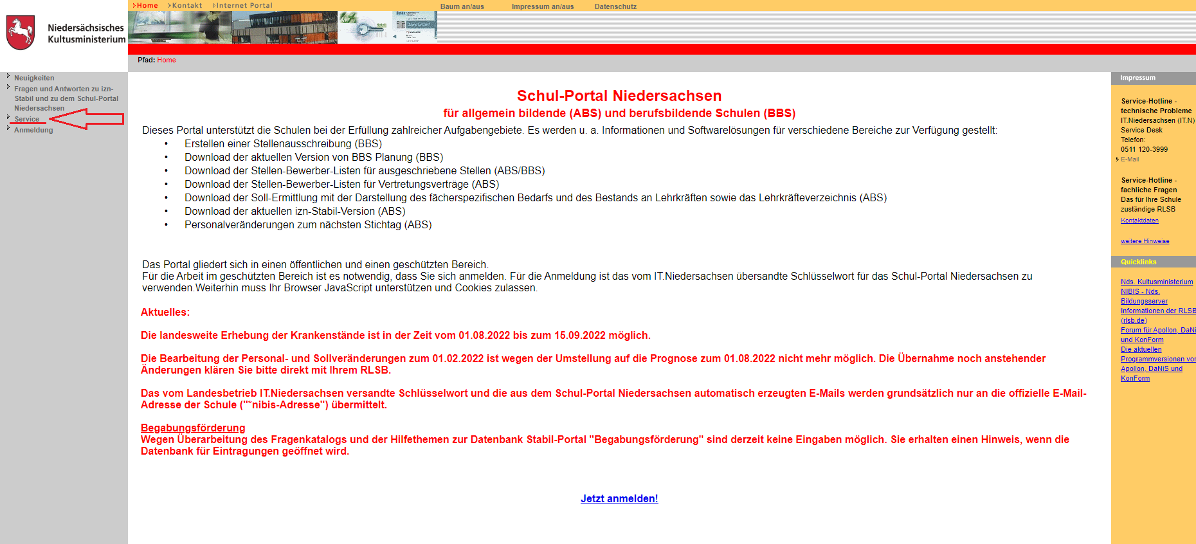Go to Home in top navigation
The height and width of the screenshot is (544, 1196).
(x=147, y=5)
